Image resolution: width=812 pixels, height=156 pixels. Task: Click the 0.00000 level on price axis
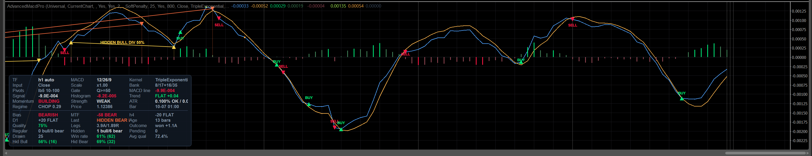[799, 57]
